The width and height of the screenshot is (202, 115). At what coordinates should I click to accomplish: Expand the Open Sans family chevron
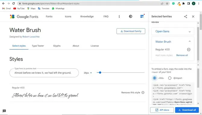190,31
